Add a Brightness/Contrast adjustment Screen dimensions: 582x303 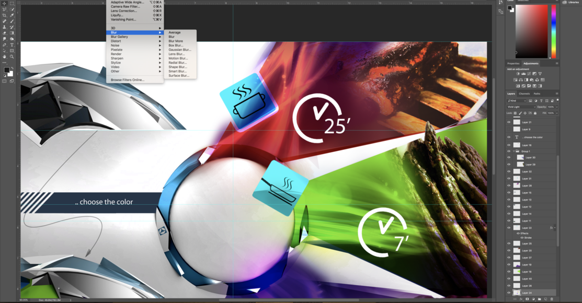(x=518, y=74)
